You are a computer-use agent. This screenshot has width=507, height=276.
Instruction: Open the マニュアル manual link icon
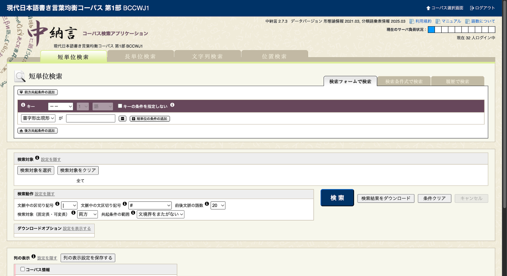coord(438,21)
